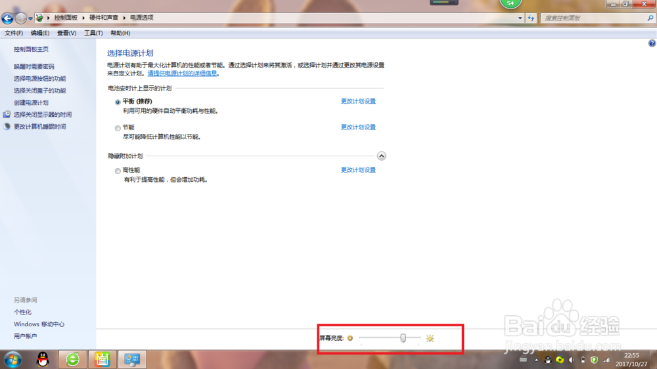The image size is (657, 369).
Task: Show hidden tray icons arrow
Action: [x=536, y=360]
